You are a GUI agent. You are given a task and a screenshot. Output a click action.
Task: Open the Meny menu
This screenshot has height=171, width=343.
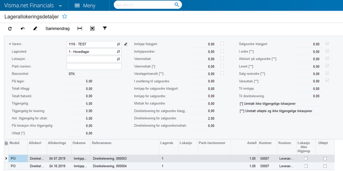pos(85,6)
